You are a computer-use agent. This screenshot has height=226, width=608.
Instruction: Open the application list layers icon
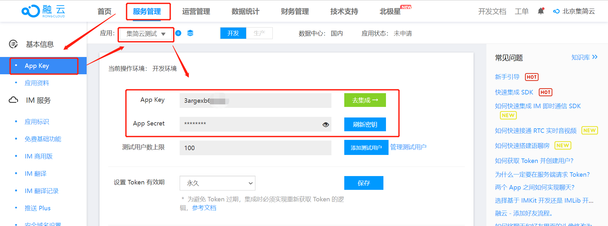(x=190, y=33)
